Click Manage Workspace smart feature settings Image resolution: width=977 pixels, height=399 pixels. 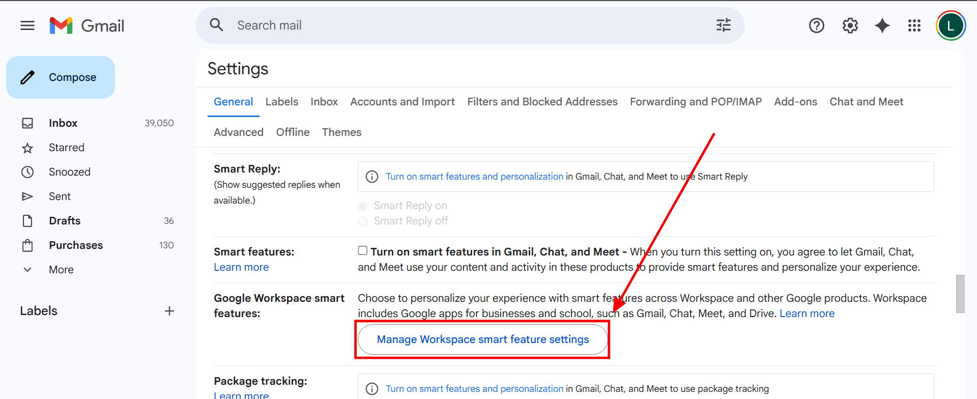tap(482, 339)
